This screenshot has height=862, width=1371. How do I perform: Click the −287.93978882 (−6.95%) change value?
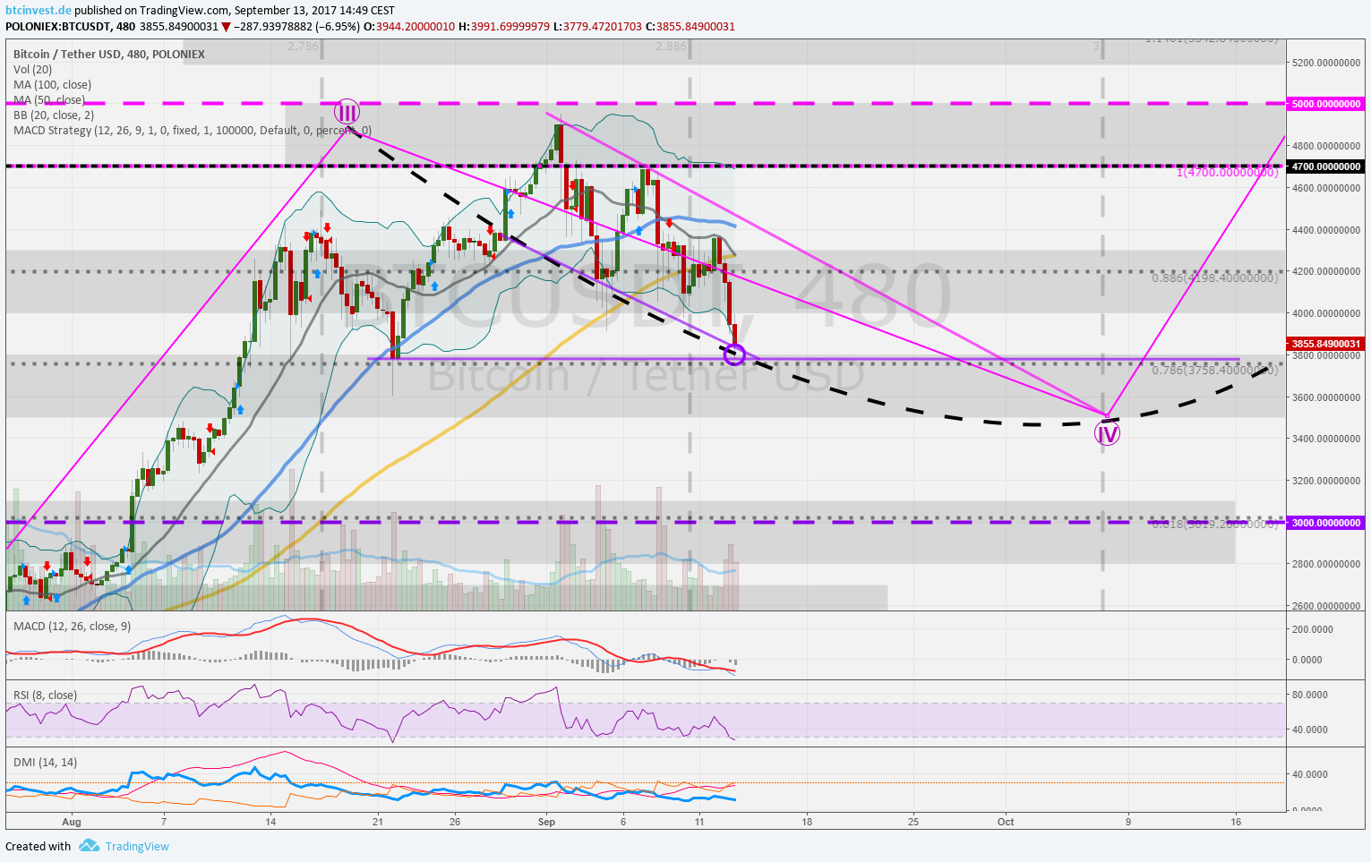[x=296, y=27]
